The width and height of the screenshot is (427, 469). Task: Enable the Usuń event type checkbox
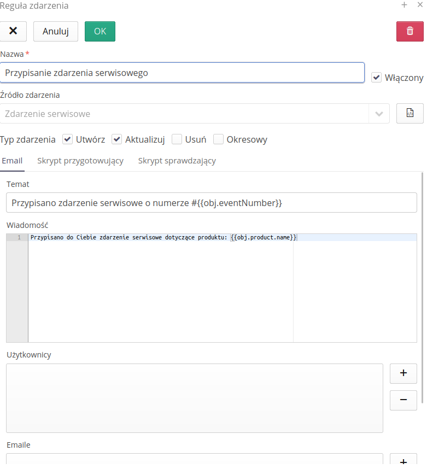(177, 139)
